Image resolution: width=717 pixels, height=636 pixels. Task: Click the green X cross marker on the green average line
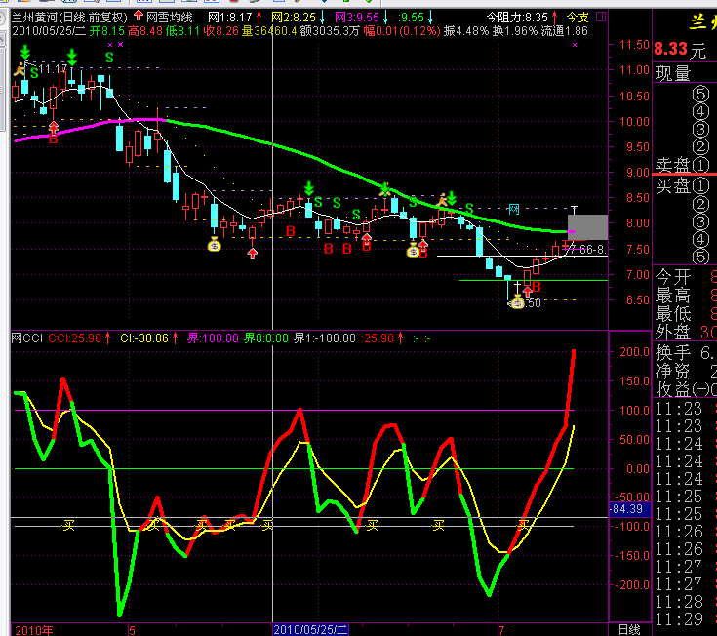click(385, 187)
